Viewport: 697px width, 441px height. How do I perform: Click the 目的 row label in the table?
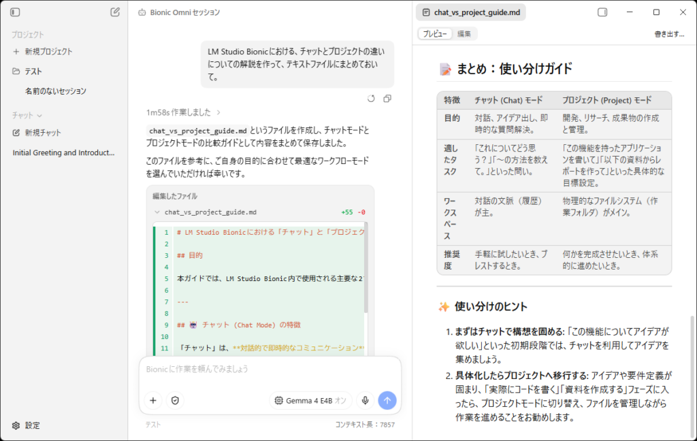452,118
